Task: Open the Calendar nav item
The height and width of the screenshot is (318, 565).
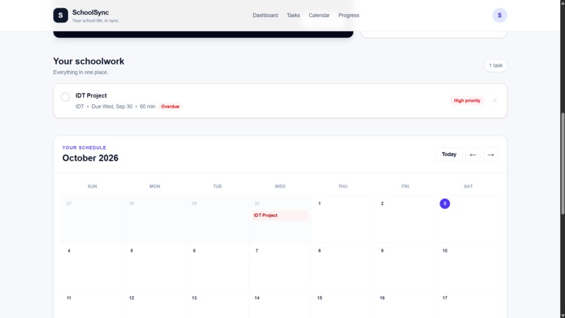Action: pyautogui.click(x=319, y=15)
